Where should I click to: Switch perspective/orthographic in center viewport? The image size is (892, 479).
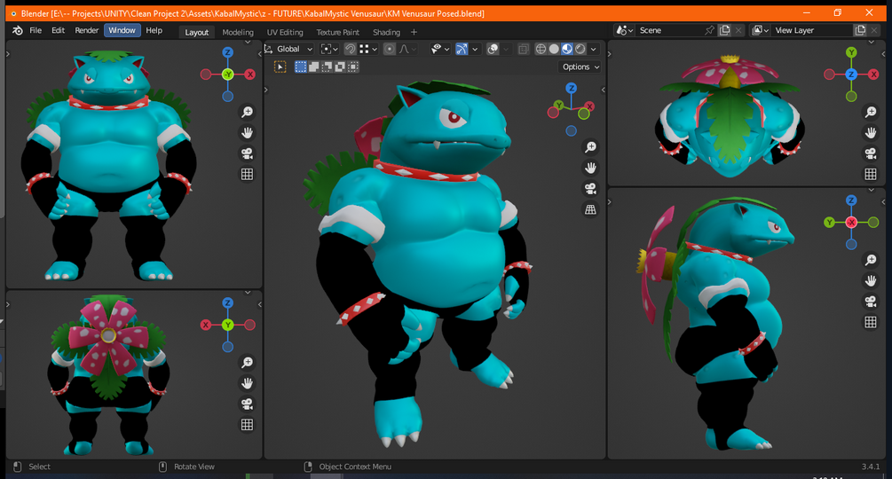590,209
